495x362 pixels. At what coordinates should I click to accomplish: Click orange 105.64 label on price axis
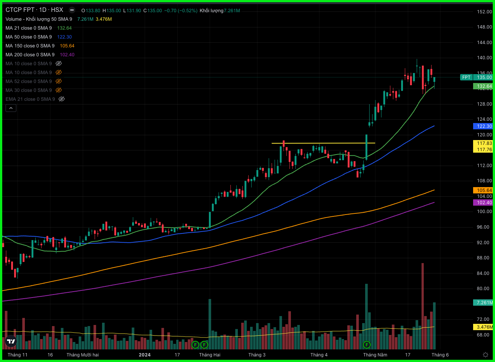pos(483,190)
